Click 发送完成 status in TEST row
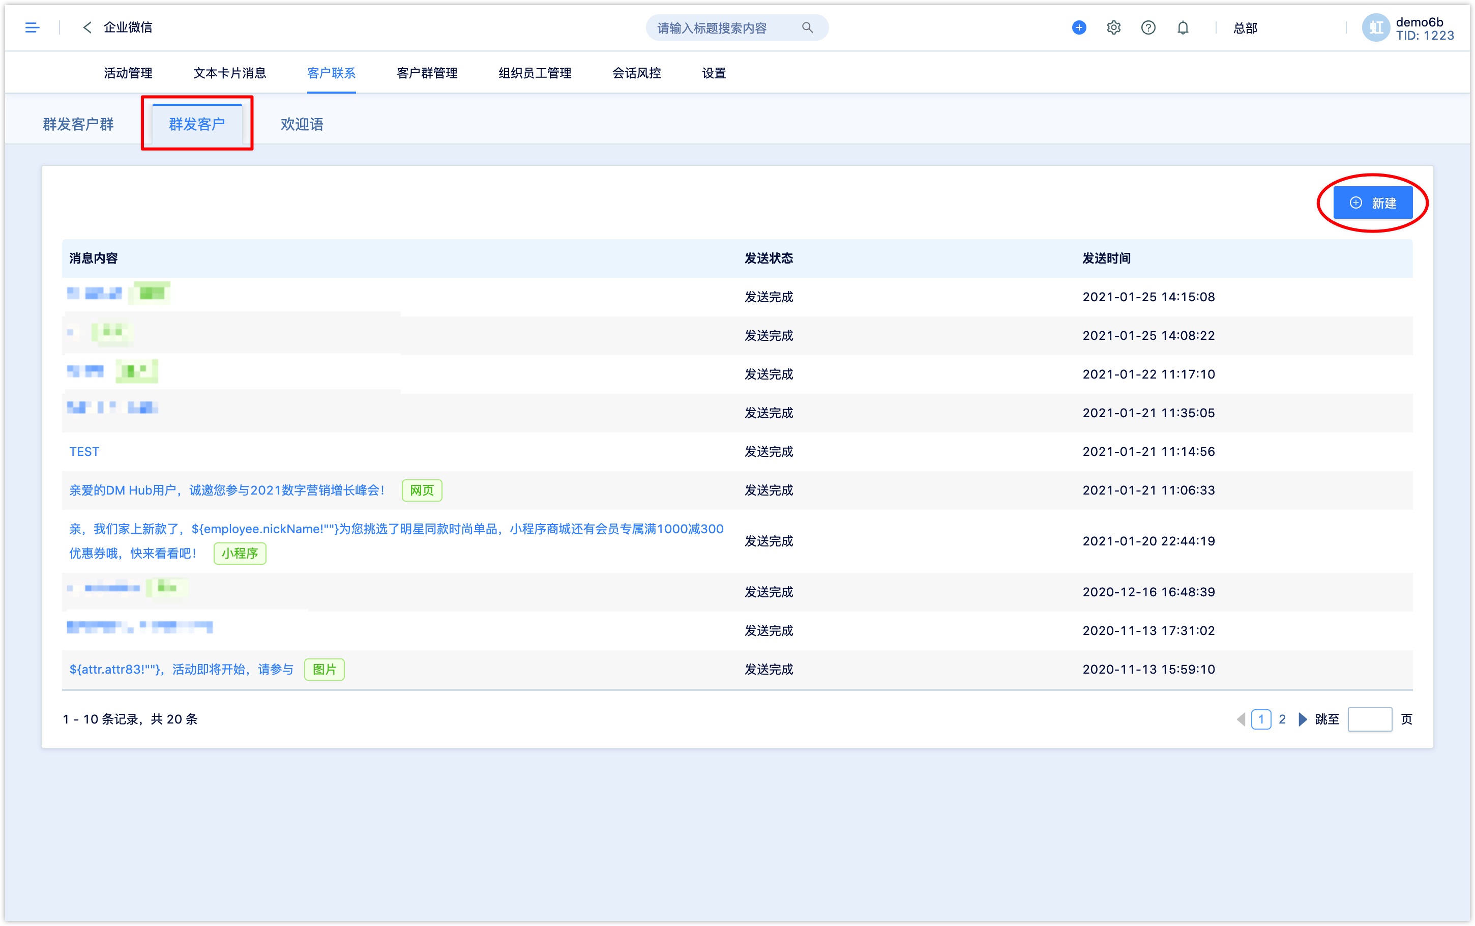 tap(769, 452)
